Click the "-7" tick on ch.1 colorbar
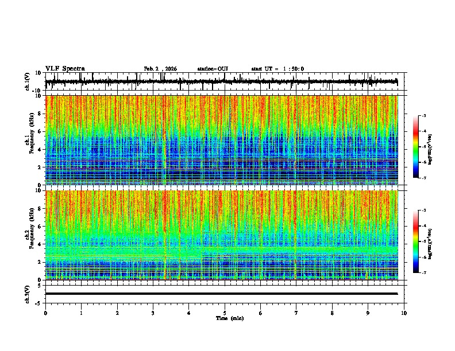Image resolution: width=455 pixels, height=351 pixels. tap(423, 178)
